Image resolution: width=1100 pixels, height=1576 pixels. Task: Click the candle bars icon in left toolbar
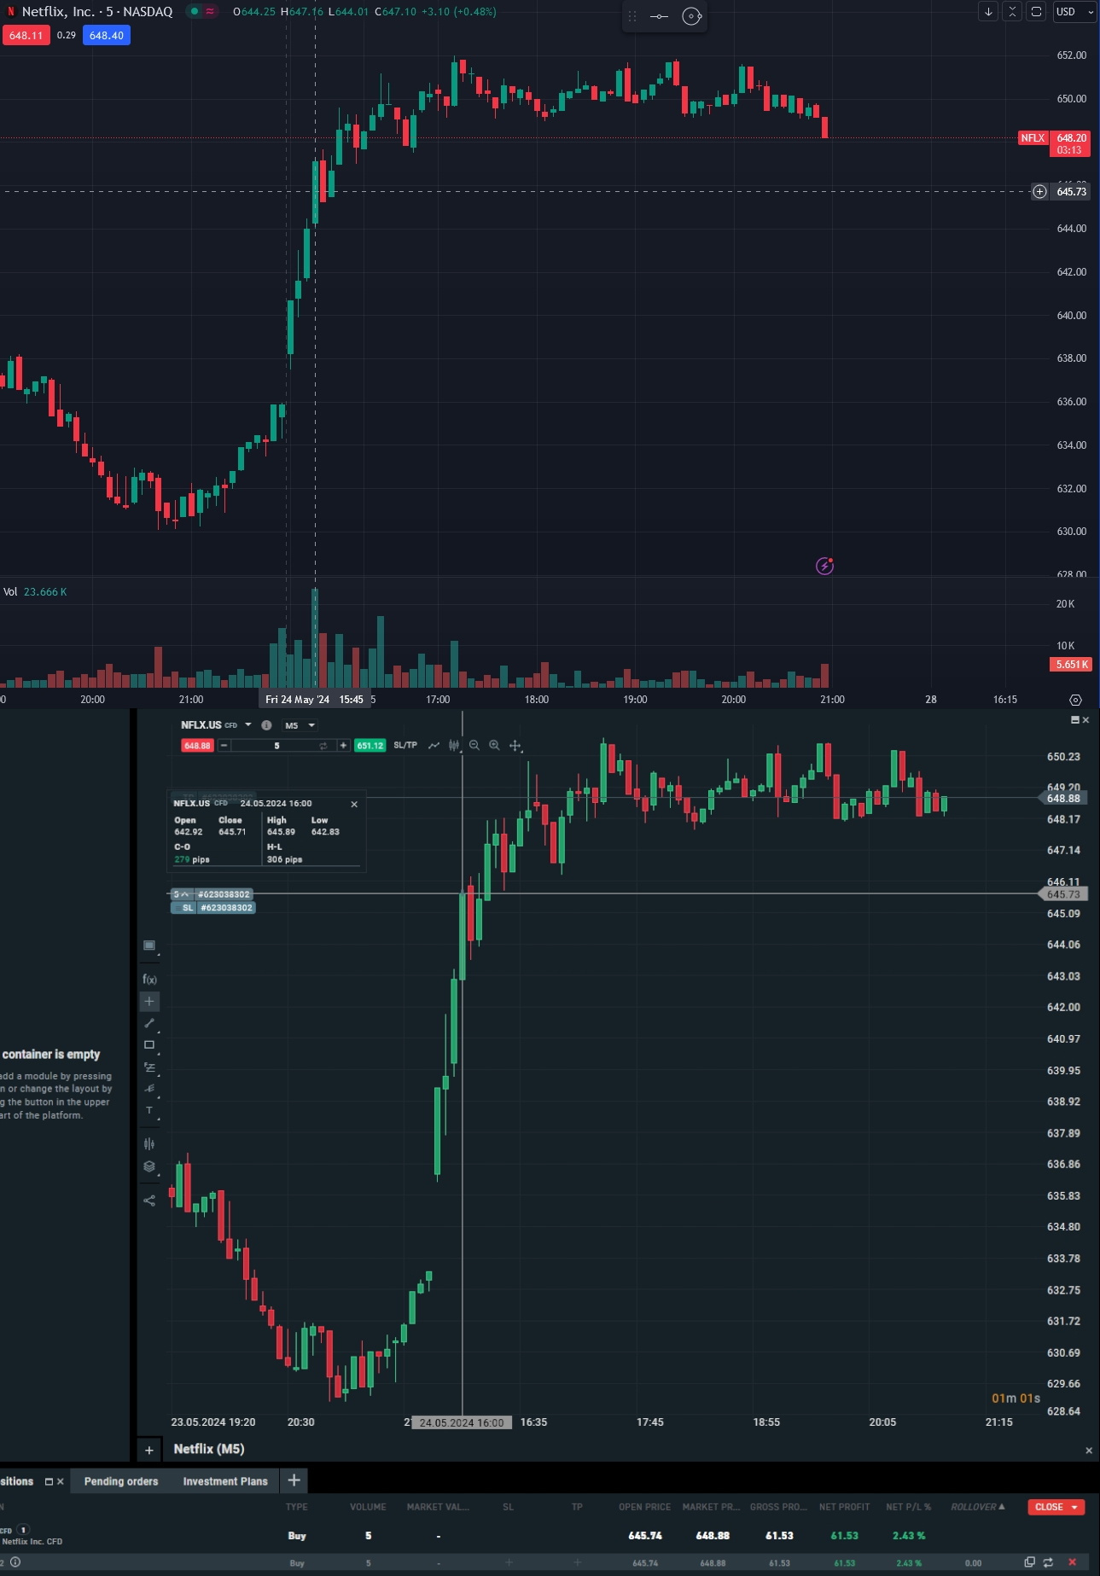coord(149,1144)
